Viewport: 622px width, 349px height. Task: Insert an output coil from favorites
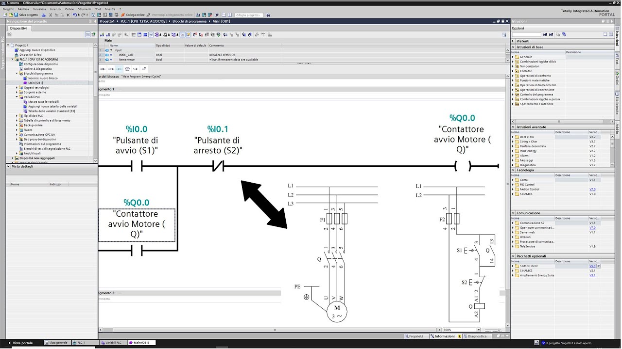click(x=119, y=69)
